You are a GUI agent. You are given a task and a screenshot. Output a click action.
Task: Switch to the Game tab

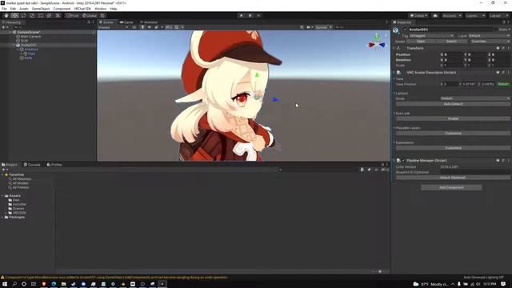pyautogui.click(x=126, y=22)
